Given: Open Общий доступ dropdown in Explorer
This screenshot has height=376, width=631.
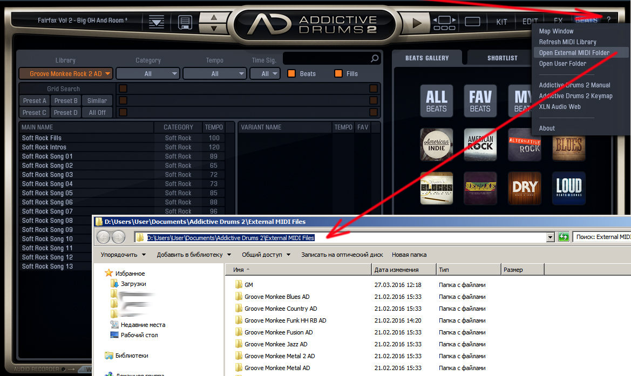Looking at the screenshot, I should point(266,255).
